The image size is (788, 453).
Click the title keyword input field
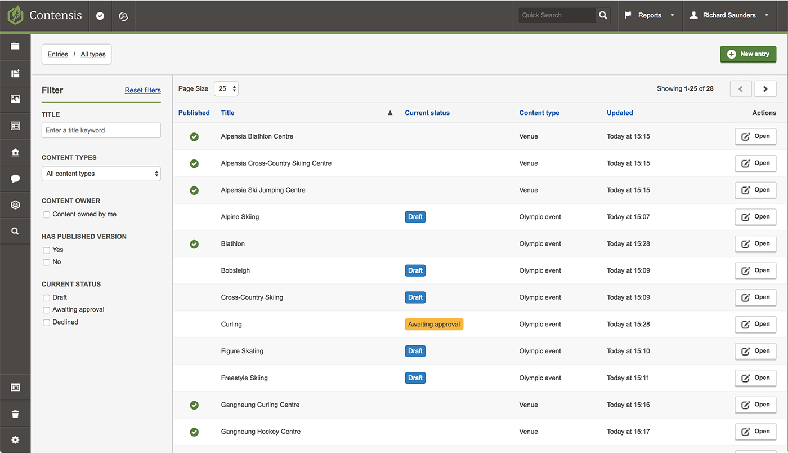(x=101, y=130)
